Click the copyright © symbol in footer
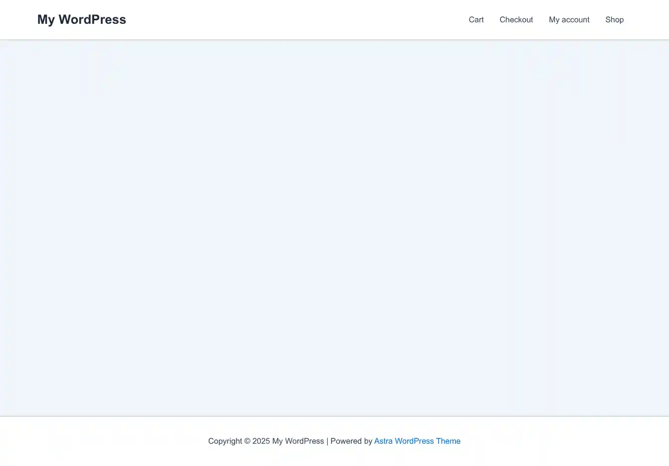Viewport: 669px width, 466px height. pyautogui.click(x=247, y=441)
